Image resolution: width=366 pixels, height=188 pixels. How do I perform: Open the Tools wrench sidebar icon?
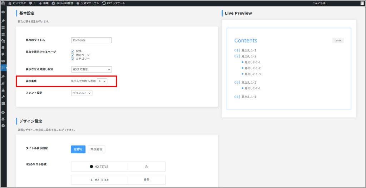3,97
